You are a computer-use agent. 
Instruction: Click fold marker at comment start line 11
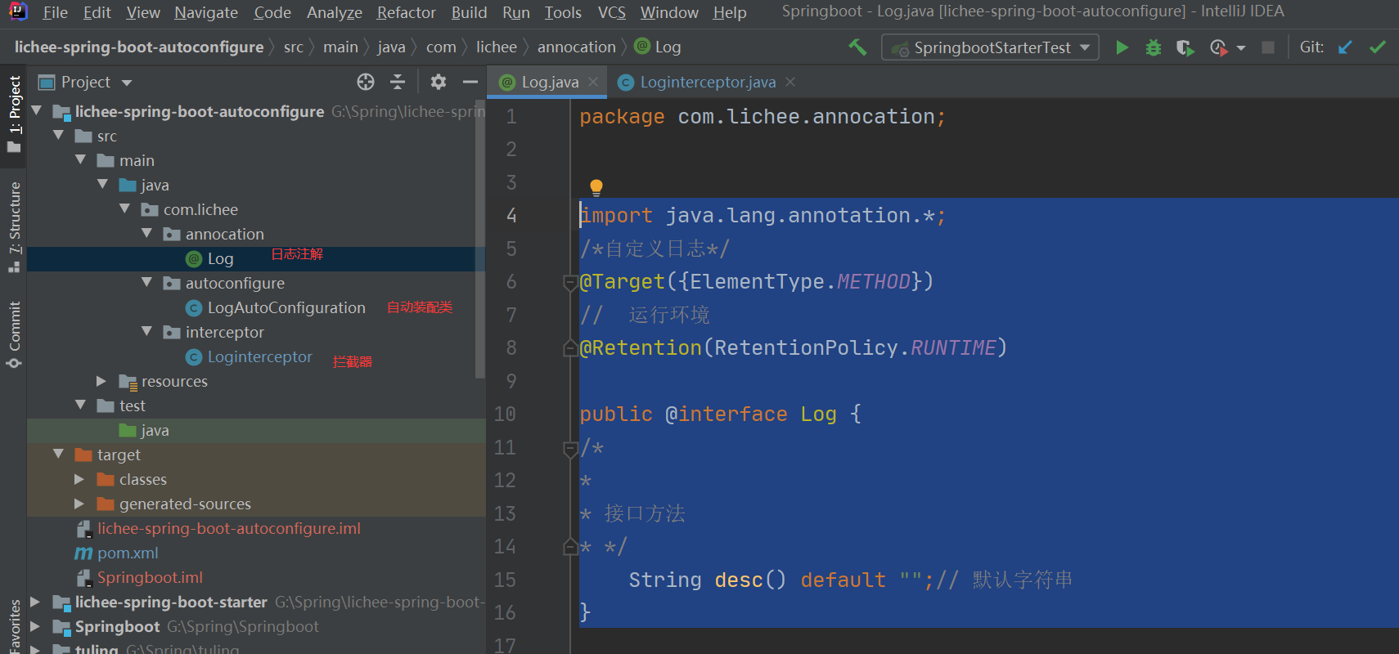(x=570, y=448)
